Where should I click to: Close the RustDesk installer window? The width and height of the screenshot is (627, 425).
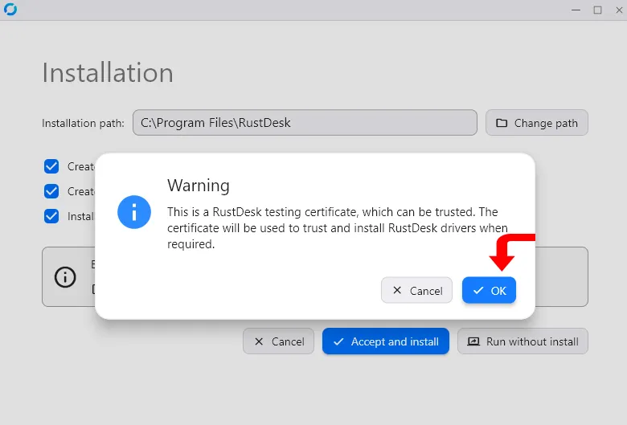point(619,10)
